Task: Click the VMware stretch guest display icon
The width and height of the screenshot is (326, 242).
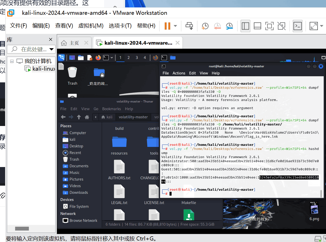Action: [x=313, y=26]
